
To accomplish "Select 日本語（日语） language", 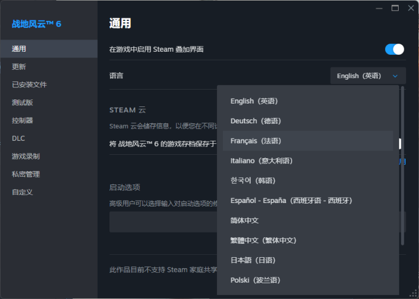I will pyautogui.click(x=253, y=260).
